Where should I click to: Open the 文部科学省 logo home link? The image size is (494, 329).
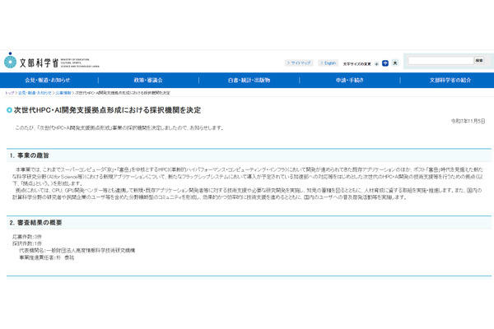click(52, 62)
